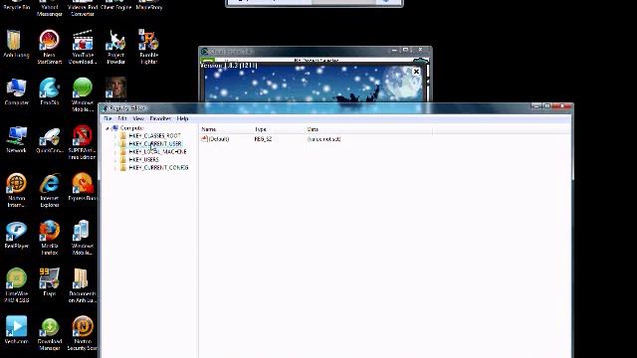Launch LimeWire PRO shortcut
This screenshot has height=358, width=637.
pos(16,285)
